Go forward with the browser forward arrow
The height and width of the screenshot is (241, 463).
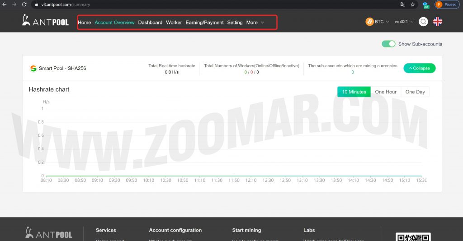tap(14, 5)
